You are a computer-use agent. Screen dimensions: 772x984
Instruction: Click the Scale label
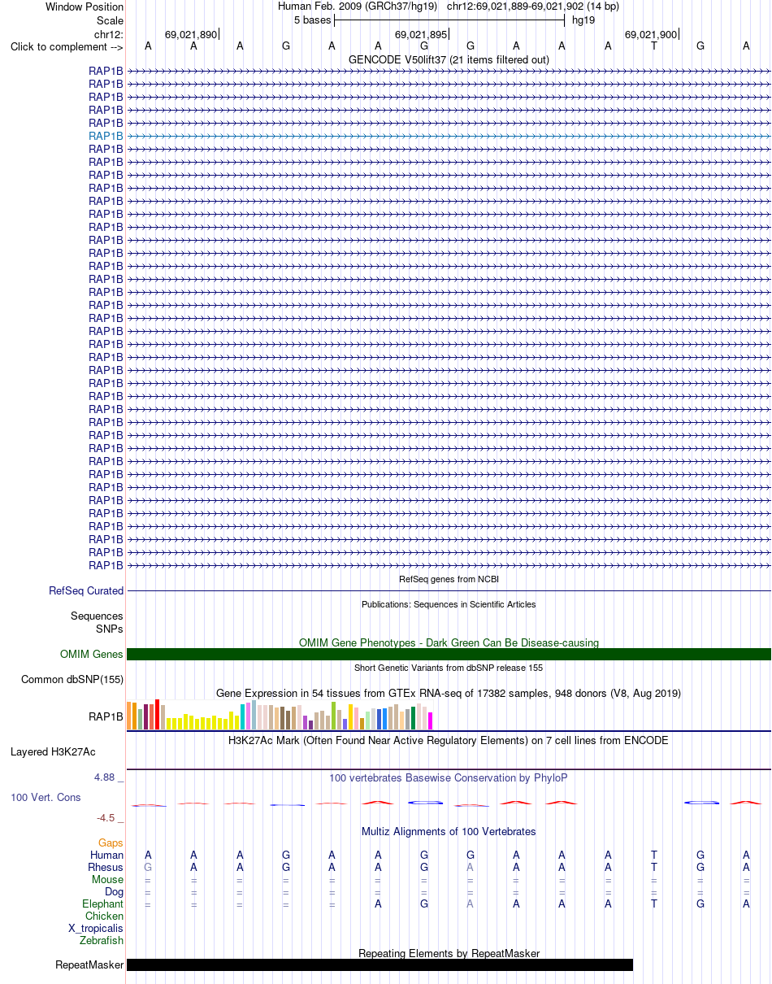[x=110, y=20]
